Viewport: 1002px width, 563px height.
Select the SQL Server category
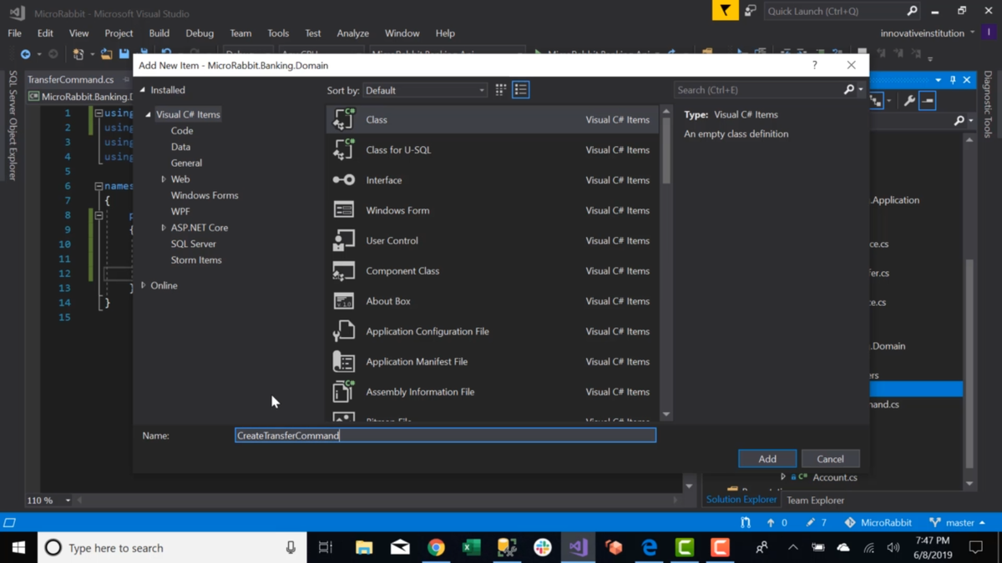click(x=194, y=244)
